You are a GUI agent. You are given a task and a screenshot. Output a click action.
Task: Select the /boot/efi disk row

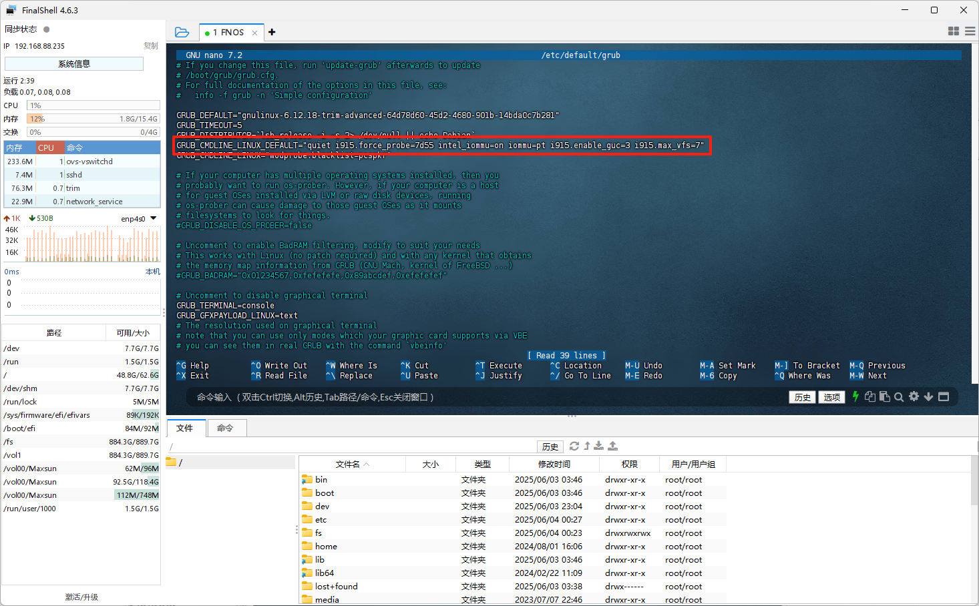[x=81, y=428]
